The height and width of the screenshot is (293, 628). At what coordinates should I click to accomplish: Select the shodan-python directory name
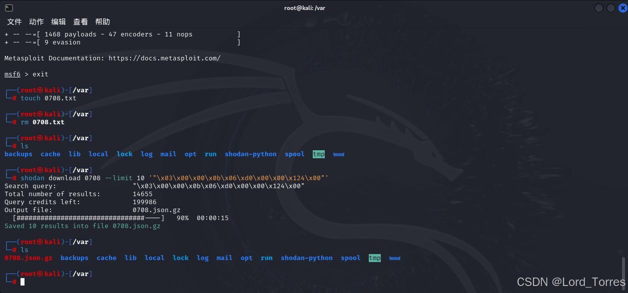coord(250,154)
